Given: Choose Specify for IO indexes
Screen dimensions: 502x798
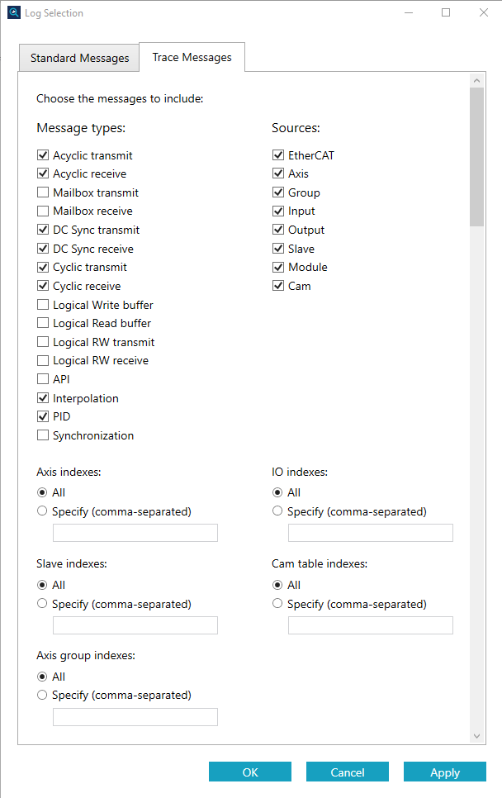Looking at the screenshot, I should point(277,511).
